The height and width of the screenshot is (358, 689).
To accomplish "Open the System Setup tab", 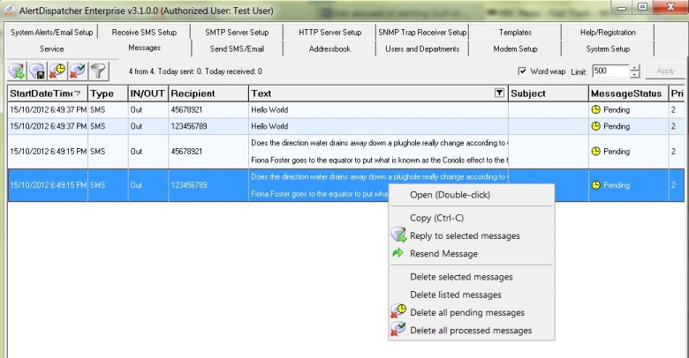I will pyautogui.click(x=608, y=48).
